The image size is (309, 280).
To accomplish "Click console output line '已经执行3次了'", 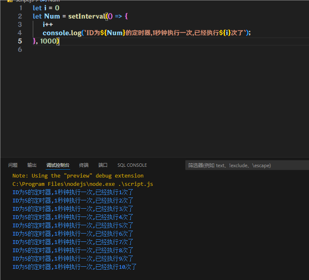I will point(73,209).
